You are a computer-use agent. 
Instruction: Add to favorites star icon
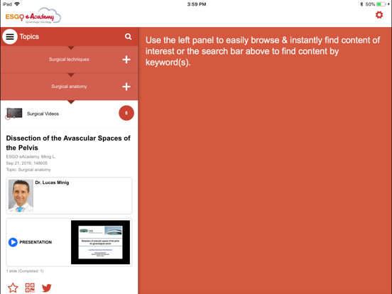(x=13, y=288)
